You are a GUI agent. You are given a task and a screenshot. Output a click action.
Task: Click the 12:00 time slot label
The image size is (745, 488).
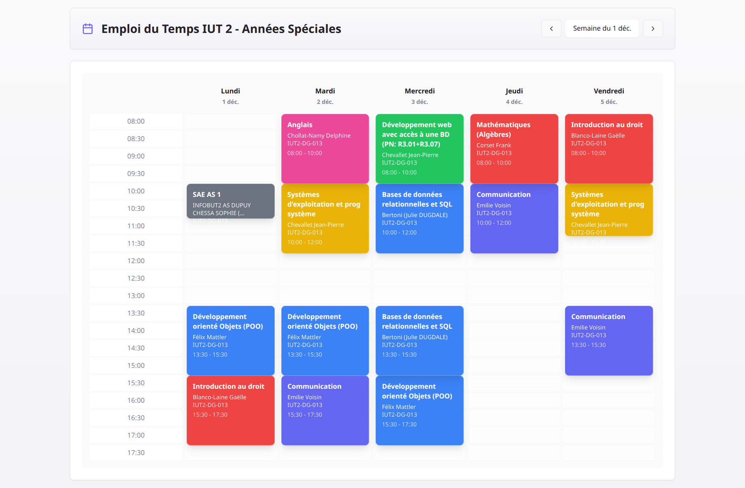coord(136,261)
